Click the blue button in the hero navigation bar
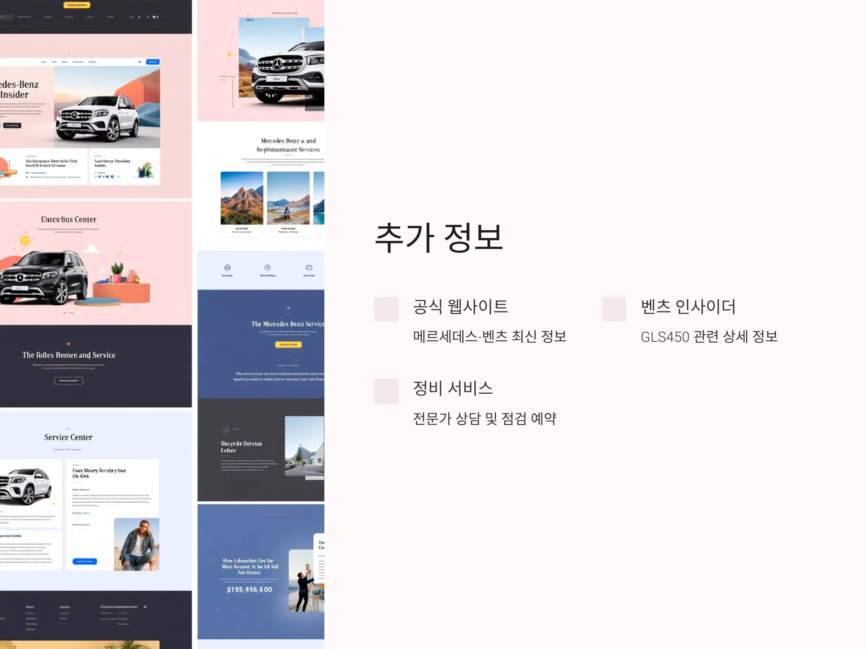 pyautogui.click(x=152, y=62)
